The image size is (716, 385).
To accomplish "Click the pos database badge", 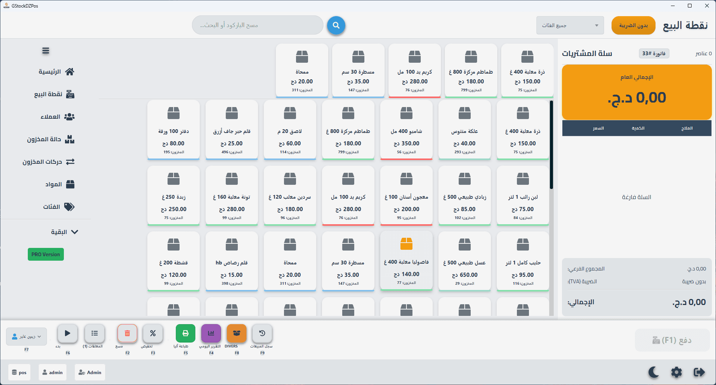I will (x=19, y=372).
